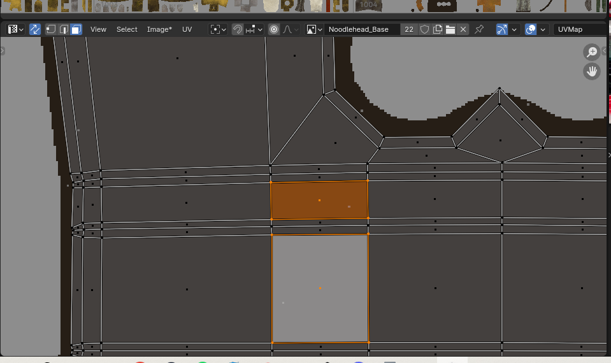Open the Image* menu

(x=159, y=29)
